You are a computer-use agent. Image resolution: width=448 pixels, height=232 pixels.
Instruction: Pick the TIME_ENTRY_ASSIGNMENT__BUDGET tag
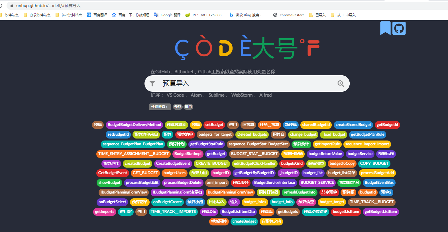point(133,154)
